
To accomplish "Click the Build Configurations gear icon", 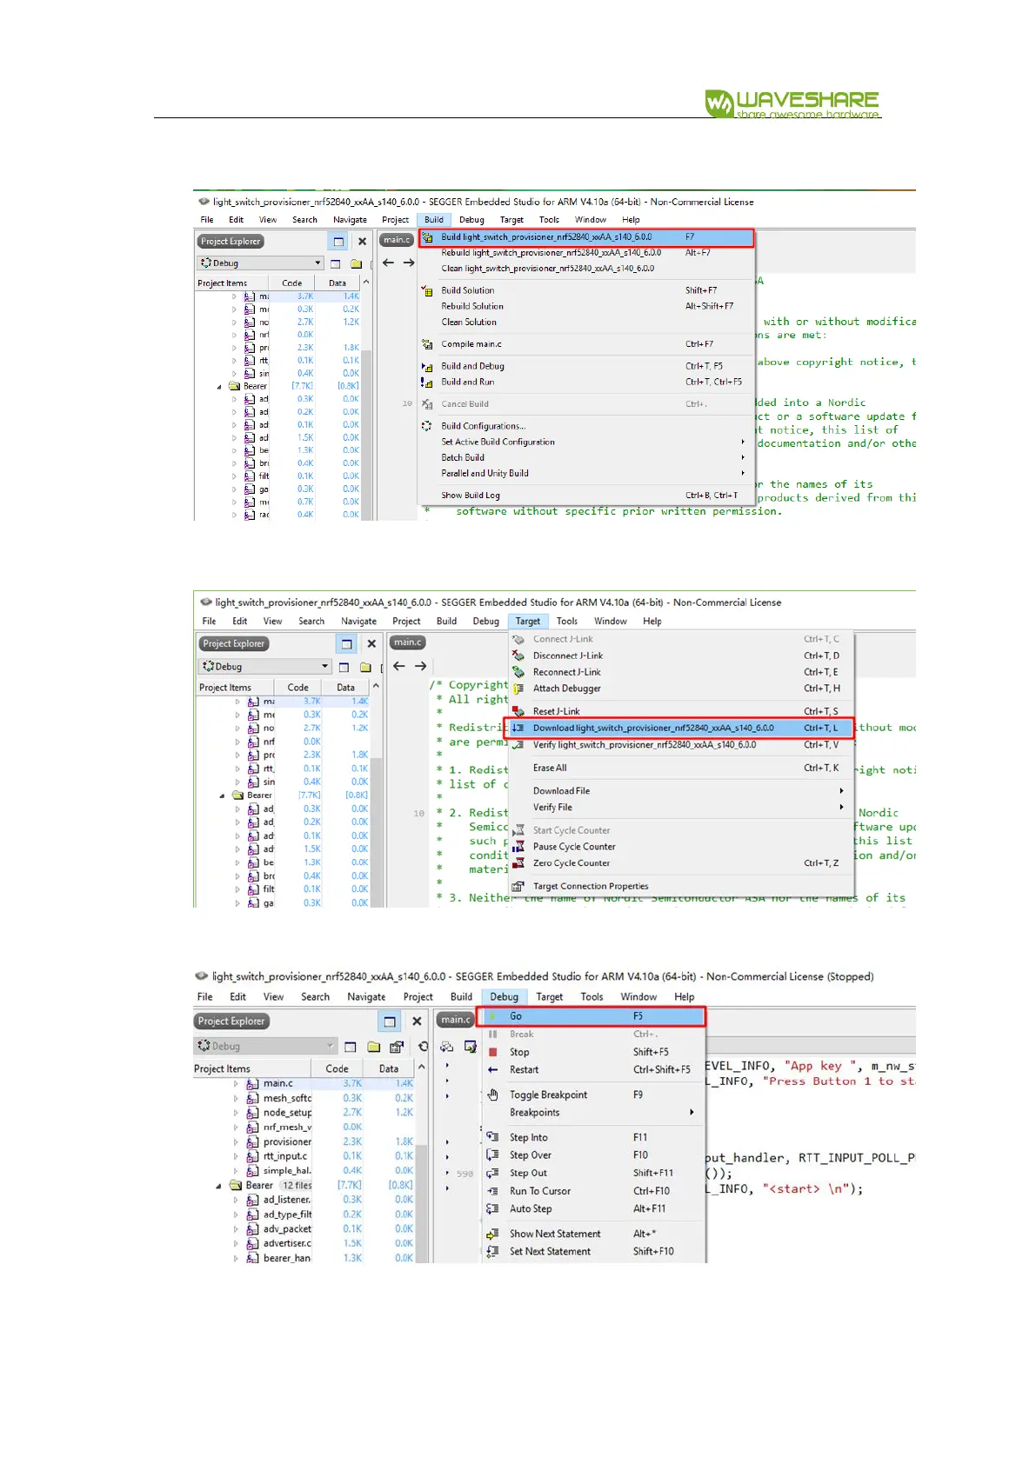I will pyautogui.click(x=427, y=427).
